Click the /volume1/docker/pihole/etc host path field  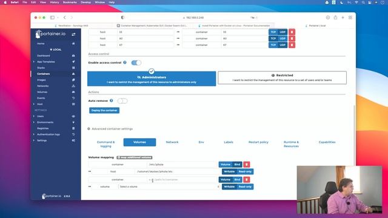coord(178,171)
